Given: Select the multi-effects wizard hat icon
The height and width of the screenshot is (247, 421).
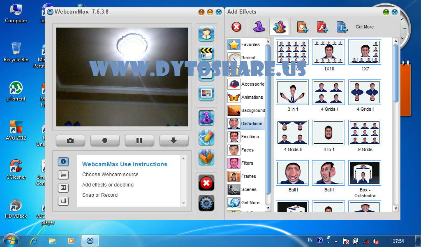Looking at the screenshot, I should pyautogui.click(x=279, y=27).
